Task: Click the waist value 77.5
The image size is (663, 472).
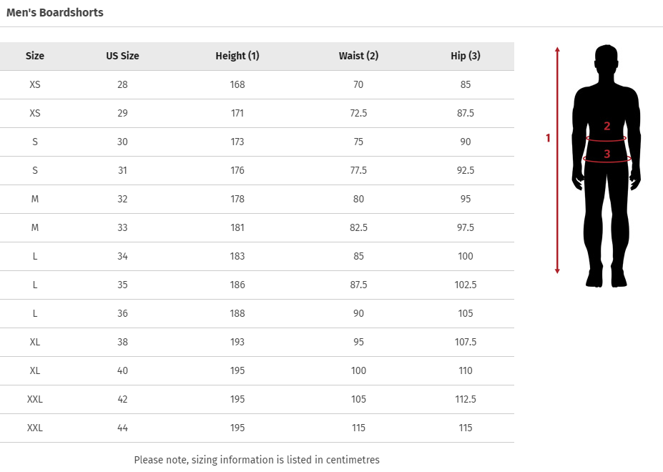Action: [358, 170]
